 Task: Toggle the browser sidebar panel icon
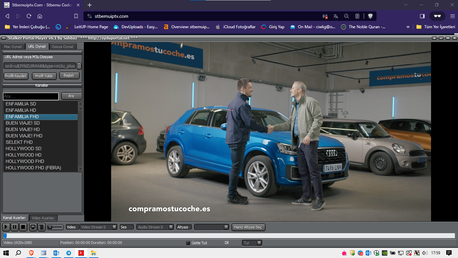tap(422, 16)
